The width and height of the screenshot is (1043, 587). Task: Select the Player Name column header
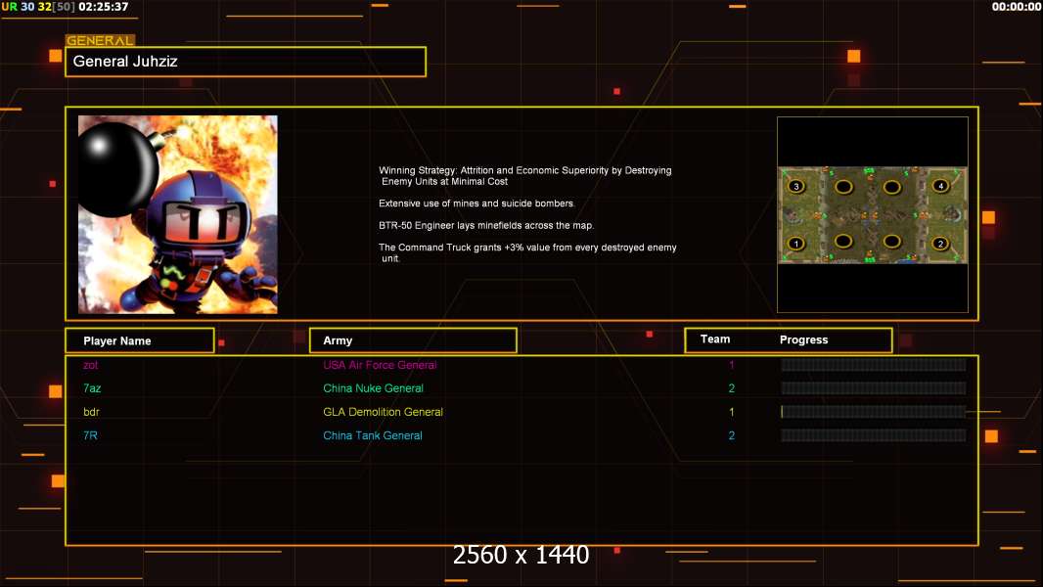(x=140, y=340)
